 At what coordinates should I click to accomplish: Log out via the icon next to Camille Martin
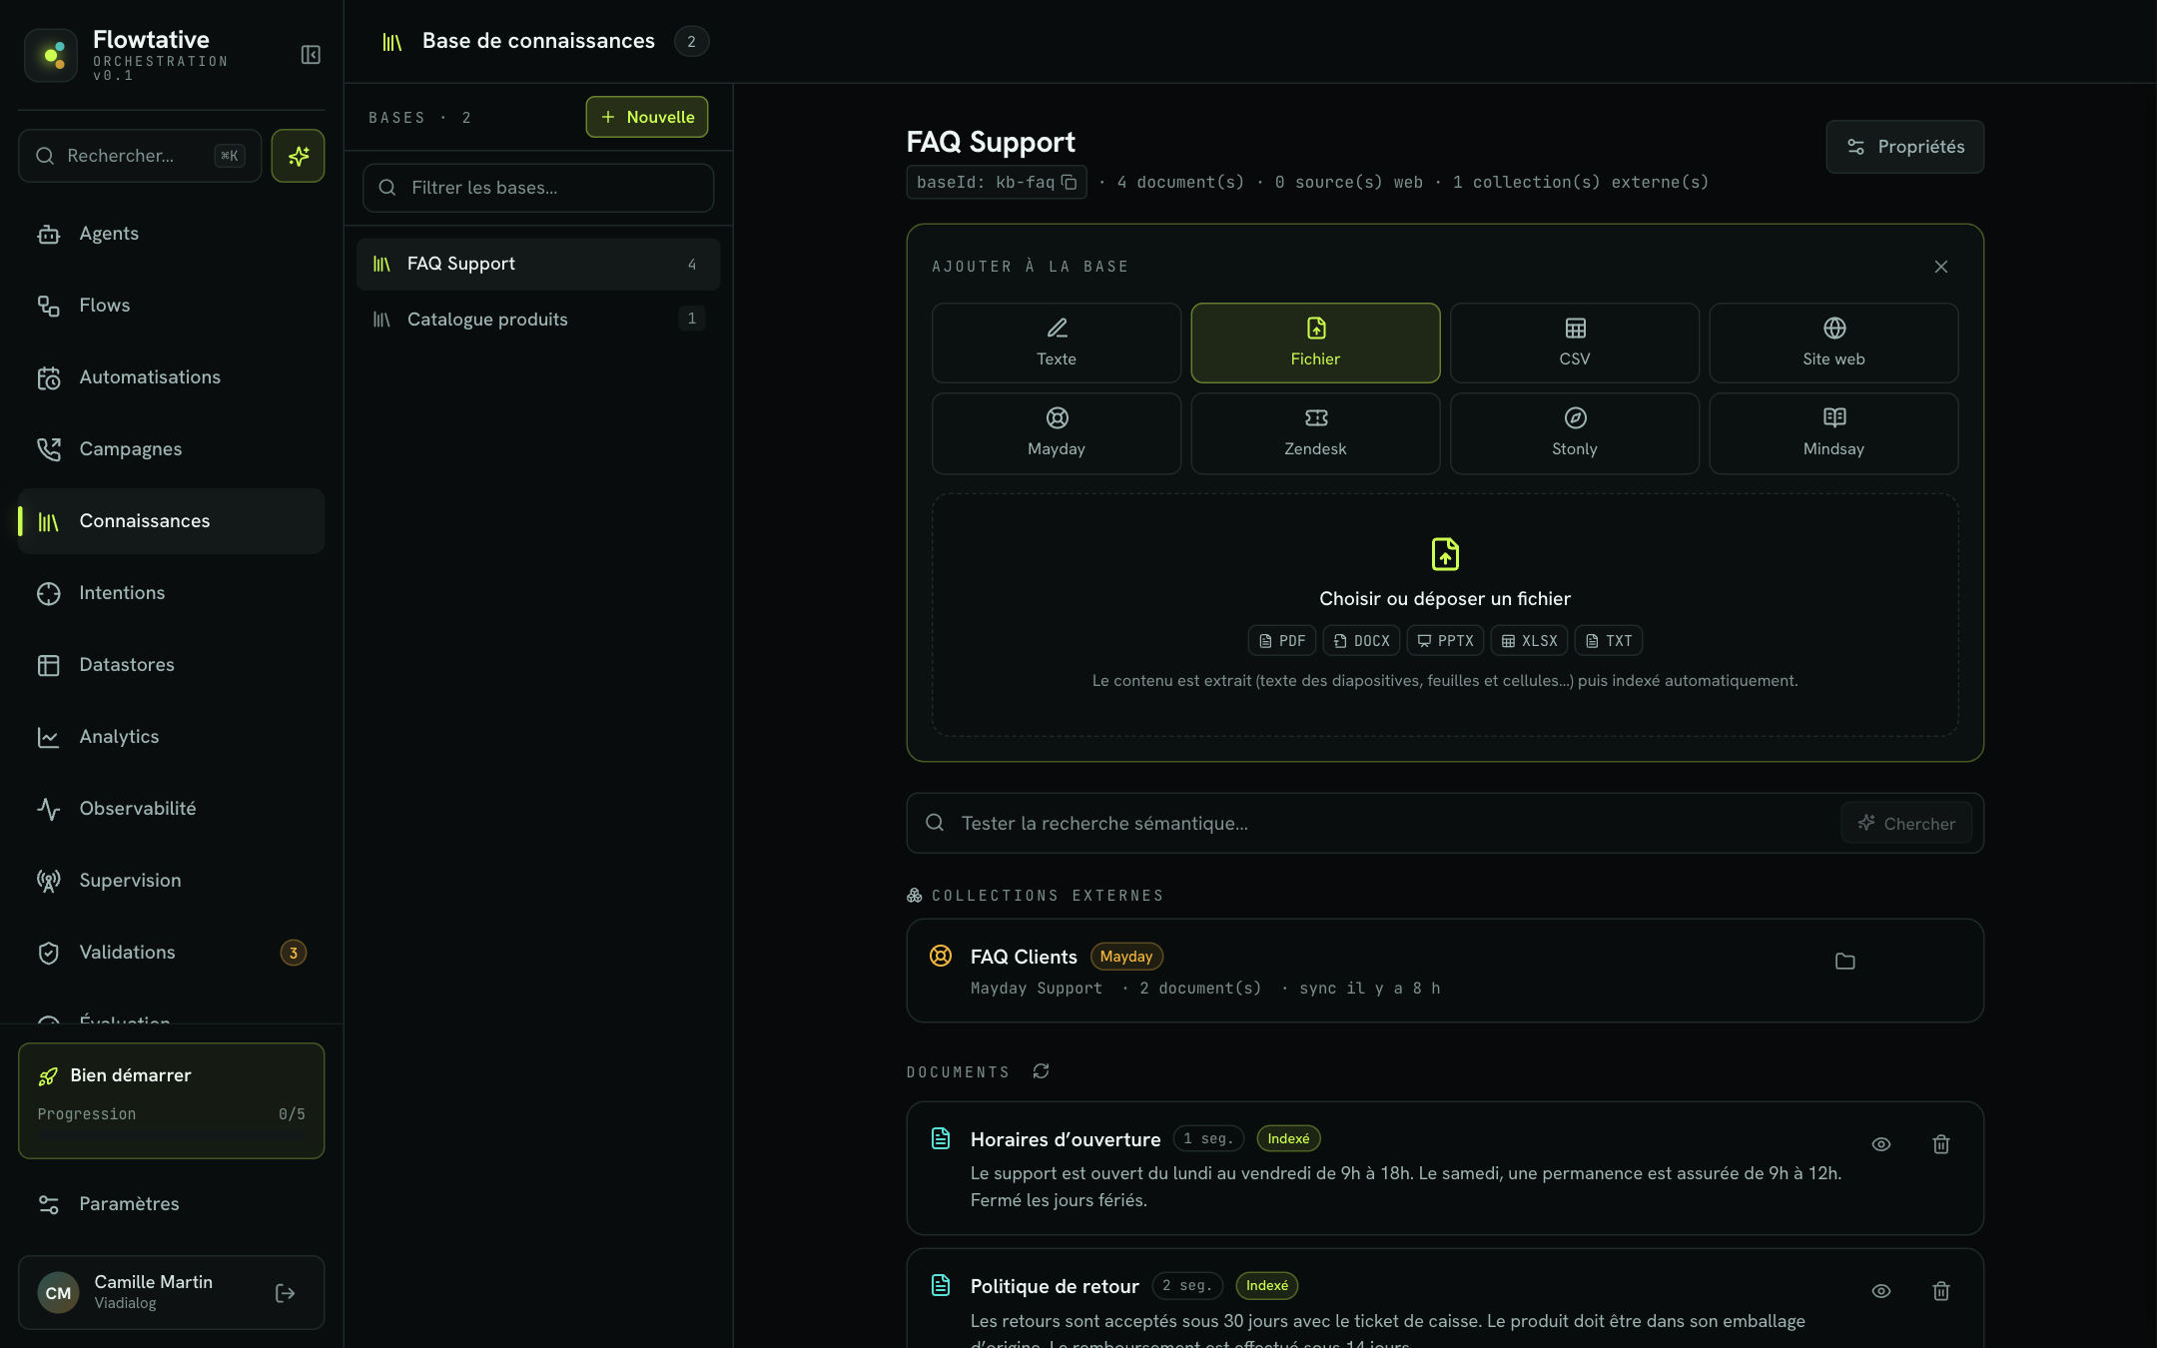tap(285, 1293)
